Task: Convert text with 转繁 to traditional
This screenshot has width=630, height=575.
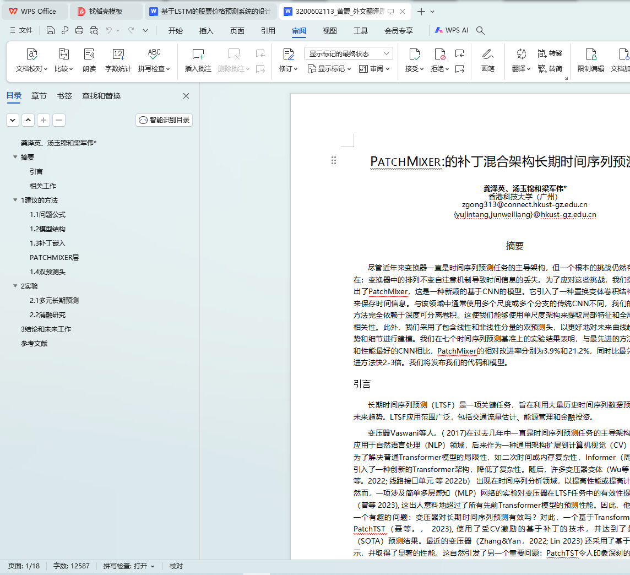Action: (x=550, y=53)
